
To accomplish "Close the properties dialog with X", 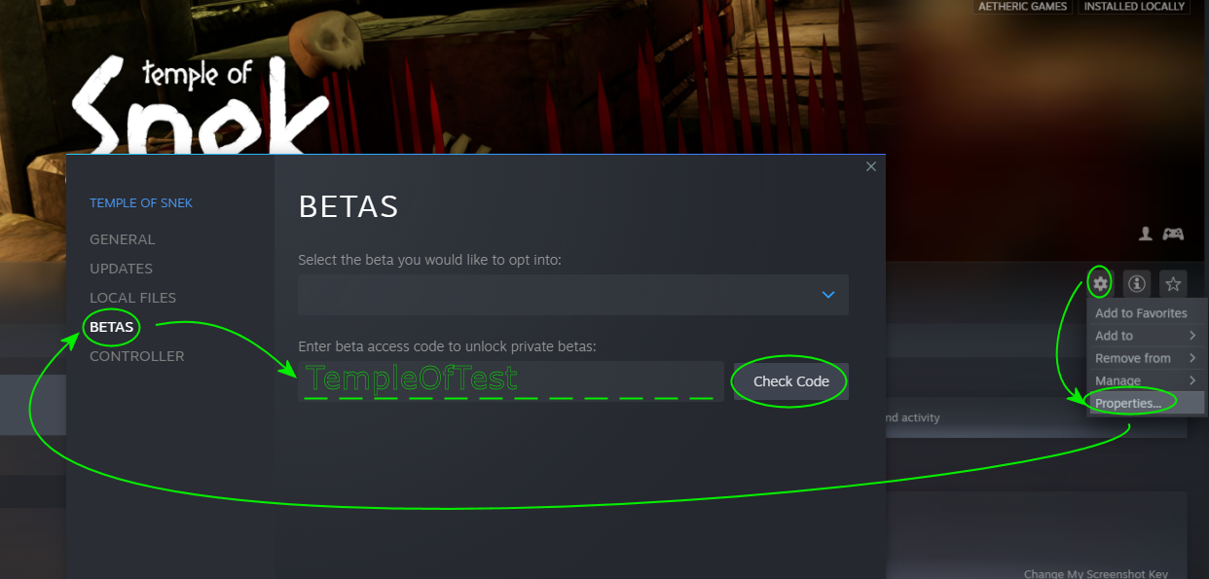I will [871, 166].
